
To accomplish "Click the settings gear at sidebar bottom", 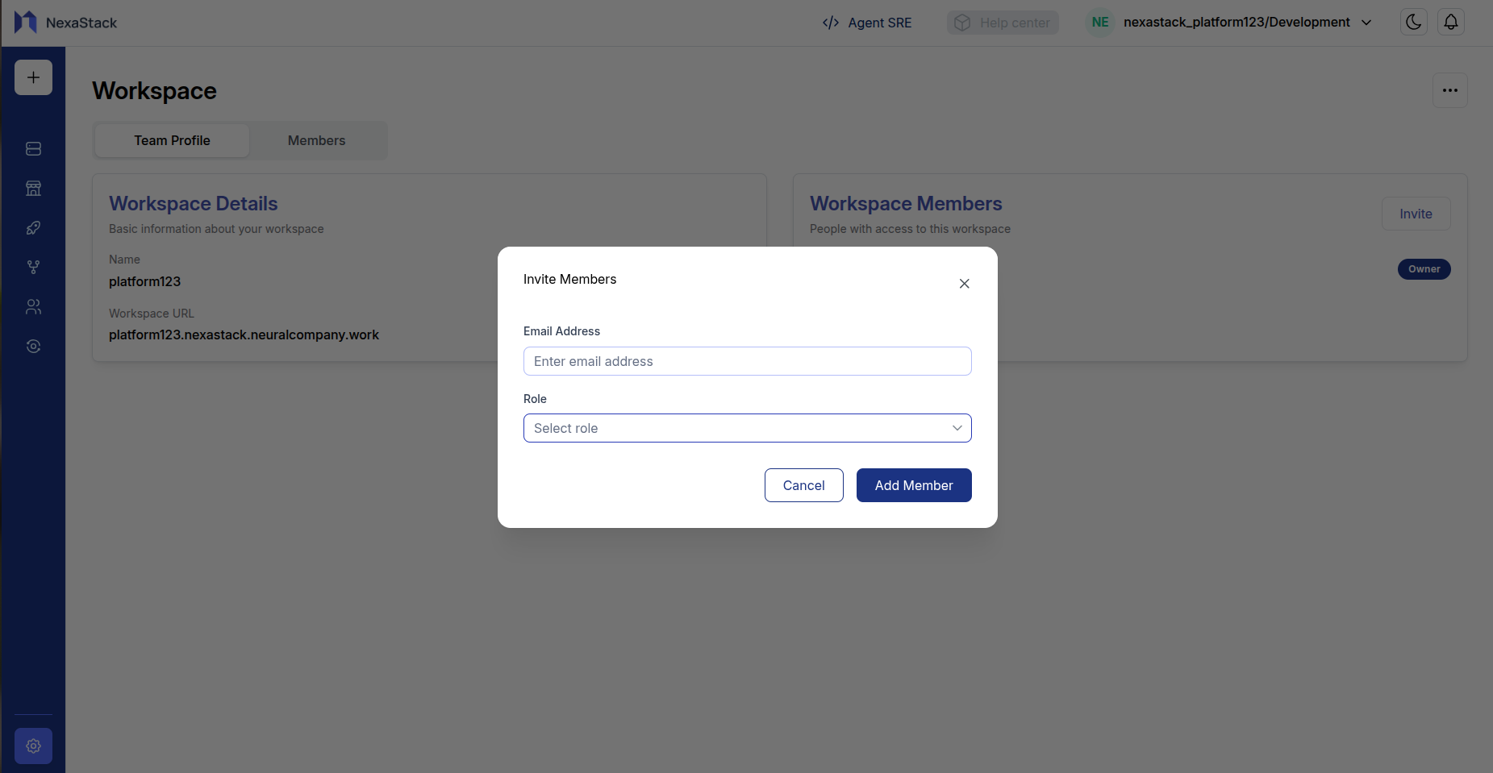I will tap(33, 746).
